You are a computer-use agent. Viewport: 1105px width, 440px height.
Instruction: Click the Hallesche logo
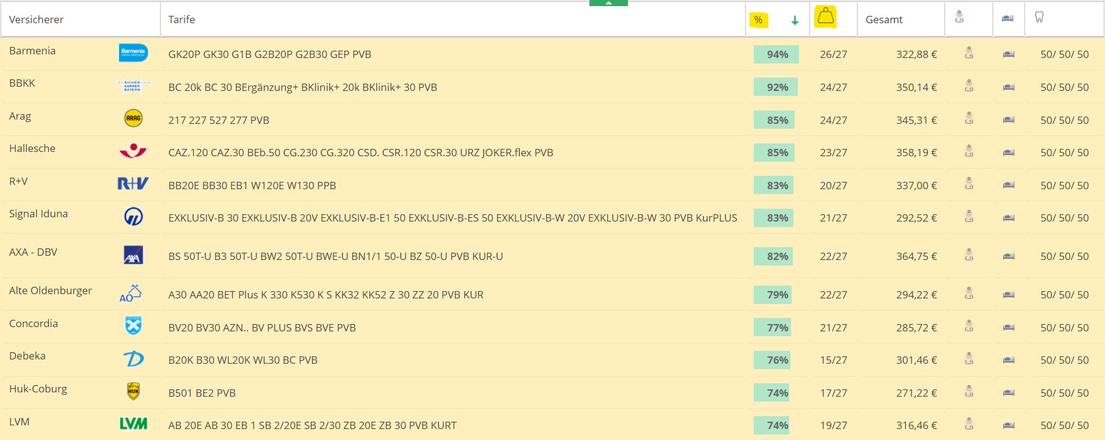coord(133,150)
